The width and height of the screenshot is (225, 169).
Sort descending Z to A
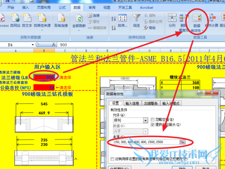[x=113, y=28]
